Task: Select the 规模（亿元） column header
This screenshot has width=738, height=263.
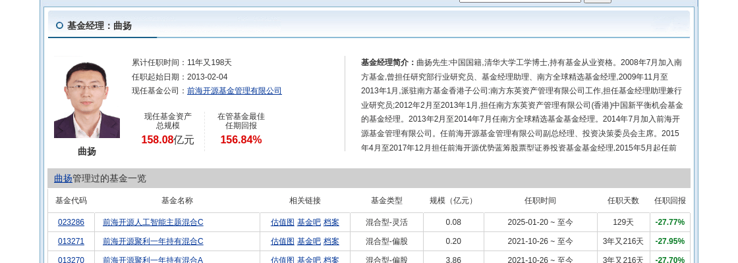Action: click(453, 201)
